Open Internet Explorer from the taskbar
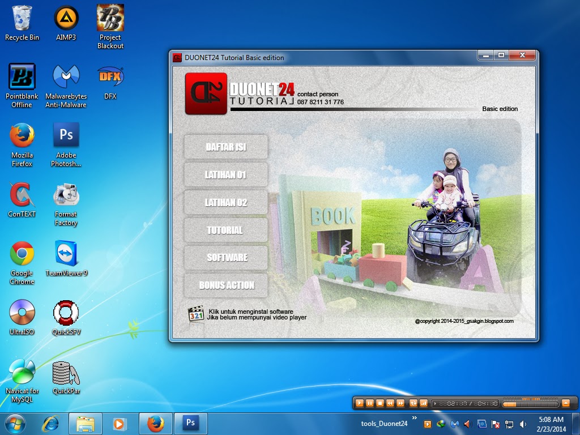This screenshot has height=435, width=580. pyautogui.click(x=50, y=424)
